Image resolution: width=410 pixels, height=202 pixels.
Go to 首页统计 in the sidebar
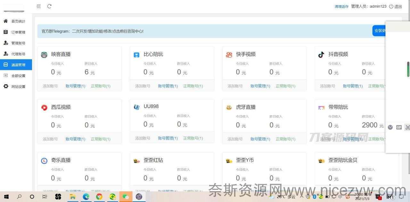coord(16,21)
